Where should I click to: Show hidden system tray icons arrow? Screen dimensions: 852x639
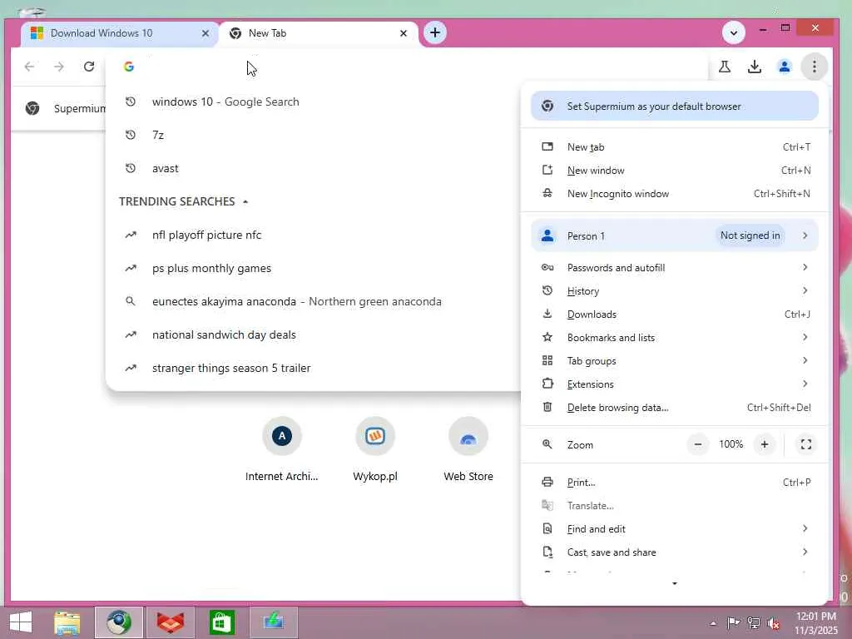point(713,623)
